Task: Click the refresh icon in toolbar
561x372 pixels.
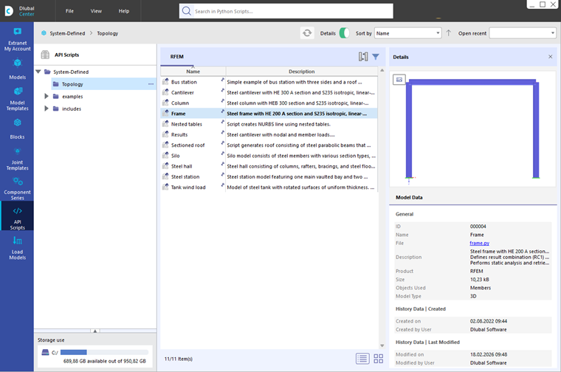Action: (x=307, y=33)
